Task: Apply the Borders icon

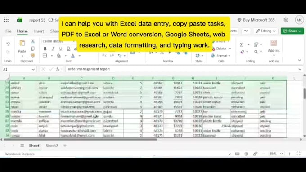Action: [45, 56]
